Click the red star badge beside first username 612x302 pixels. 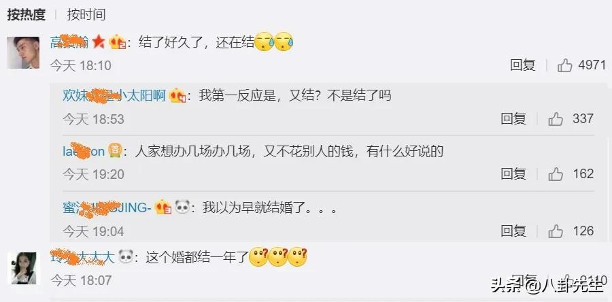tap(99, 41)
